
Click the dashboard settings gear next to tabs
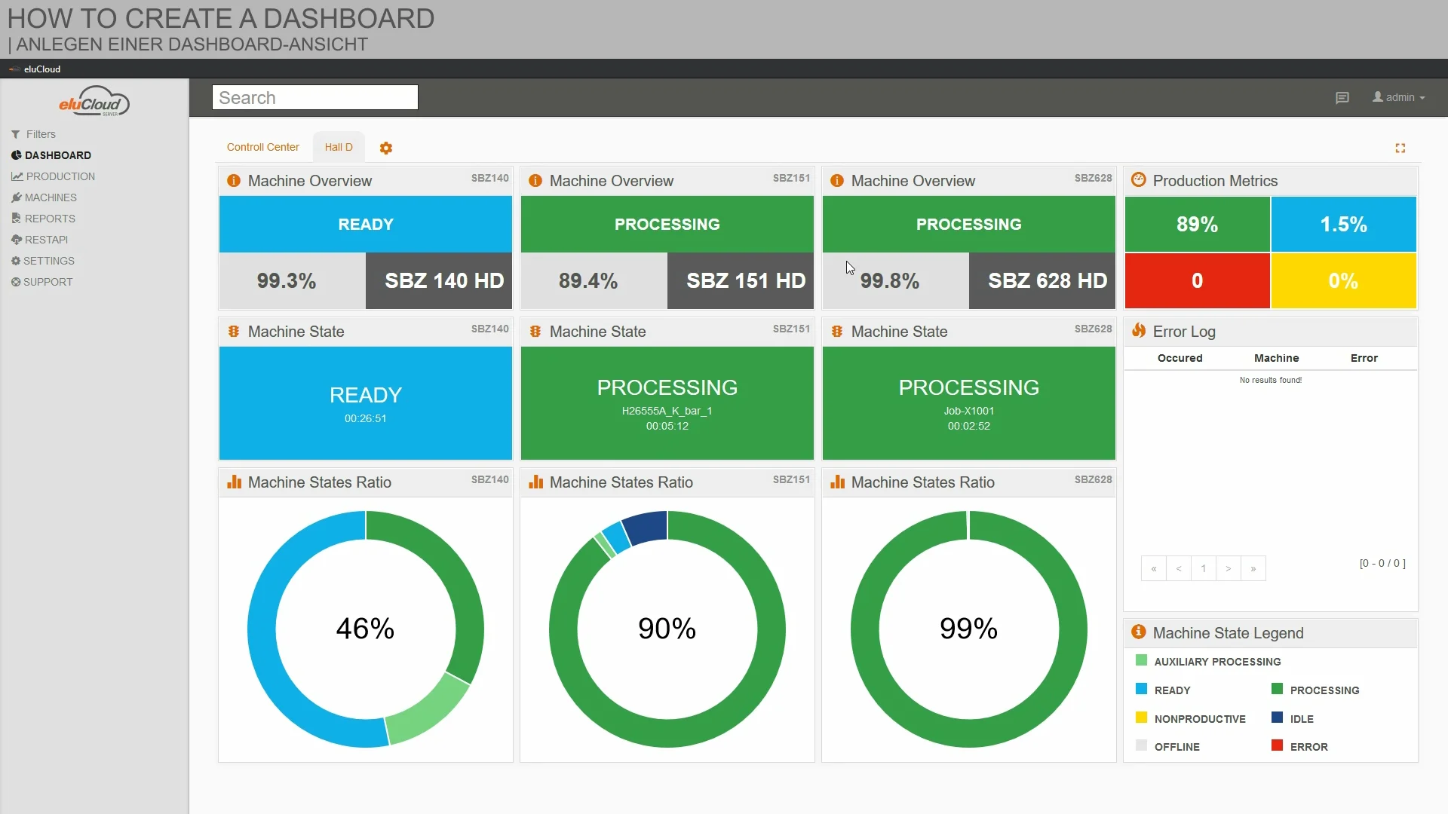[386, 148]
